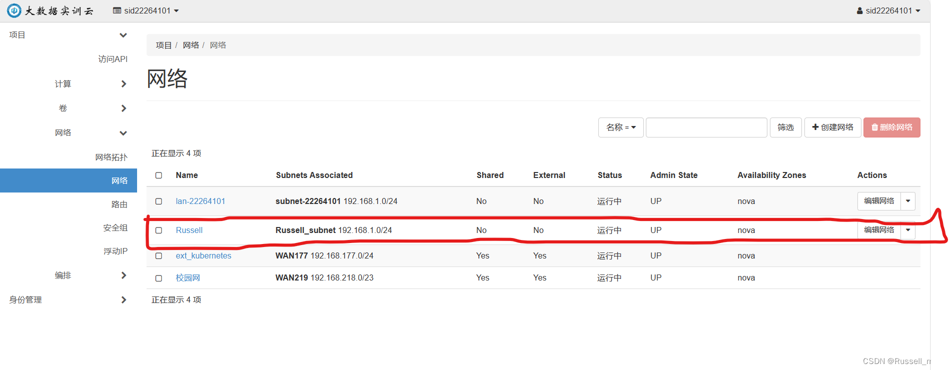Expand the 编排 sidebar group
This screenshot has height=370, width=949.
point(90,275)
